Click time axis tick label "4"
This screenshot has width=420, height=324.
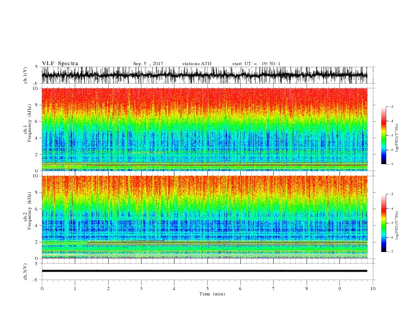[174, 289]
